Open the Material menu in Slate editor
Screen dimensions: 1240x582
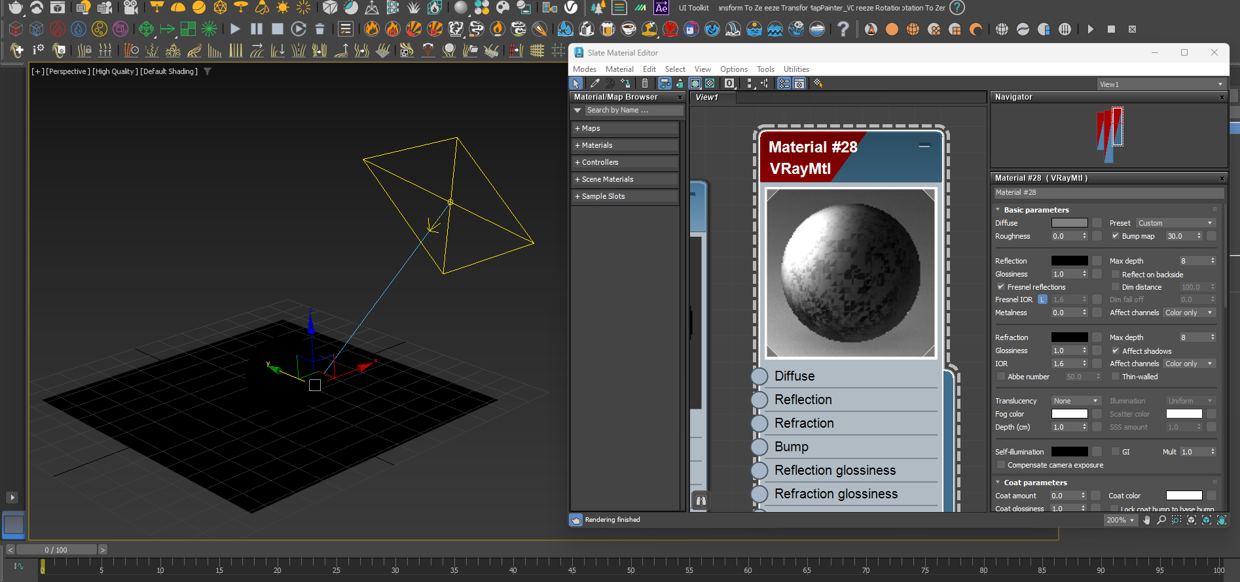pyautogui.click(x=619, y=69)
